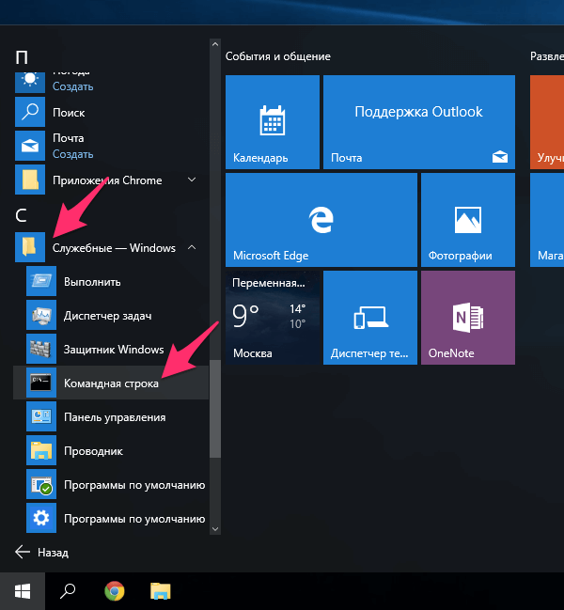Open Google Chrome from the taskbar
Image resolution: width=564 pixels, height=610 pixels.
point(115,591)
